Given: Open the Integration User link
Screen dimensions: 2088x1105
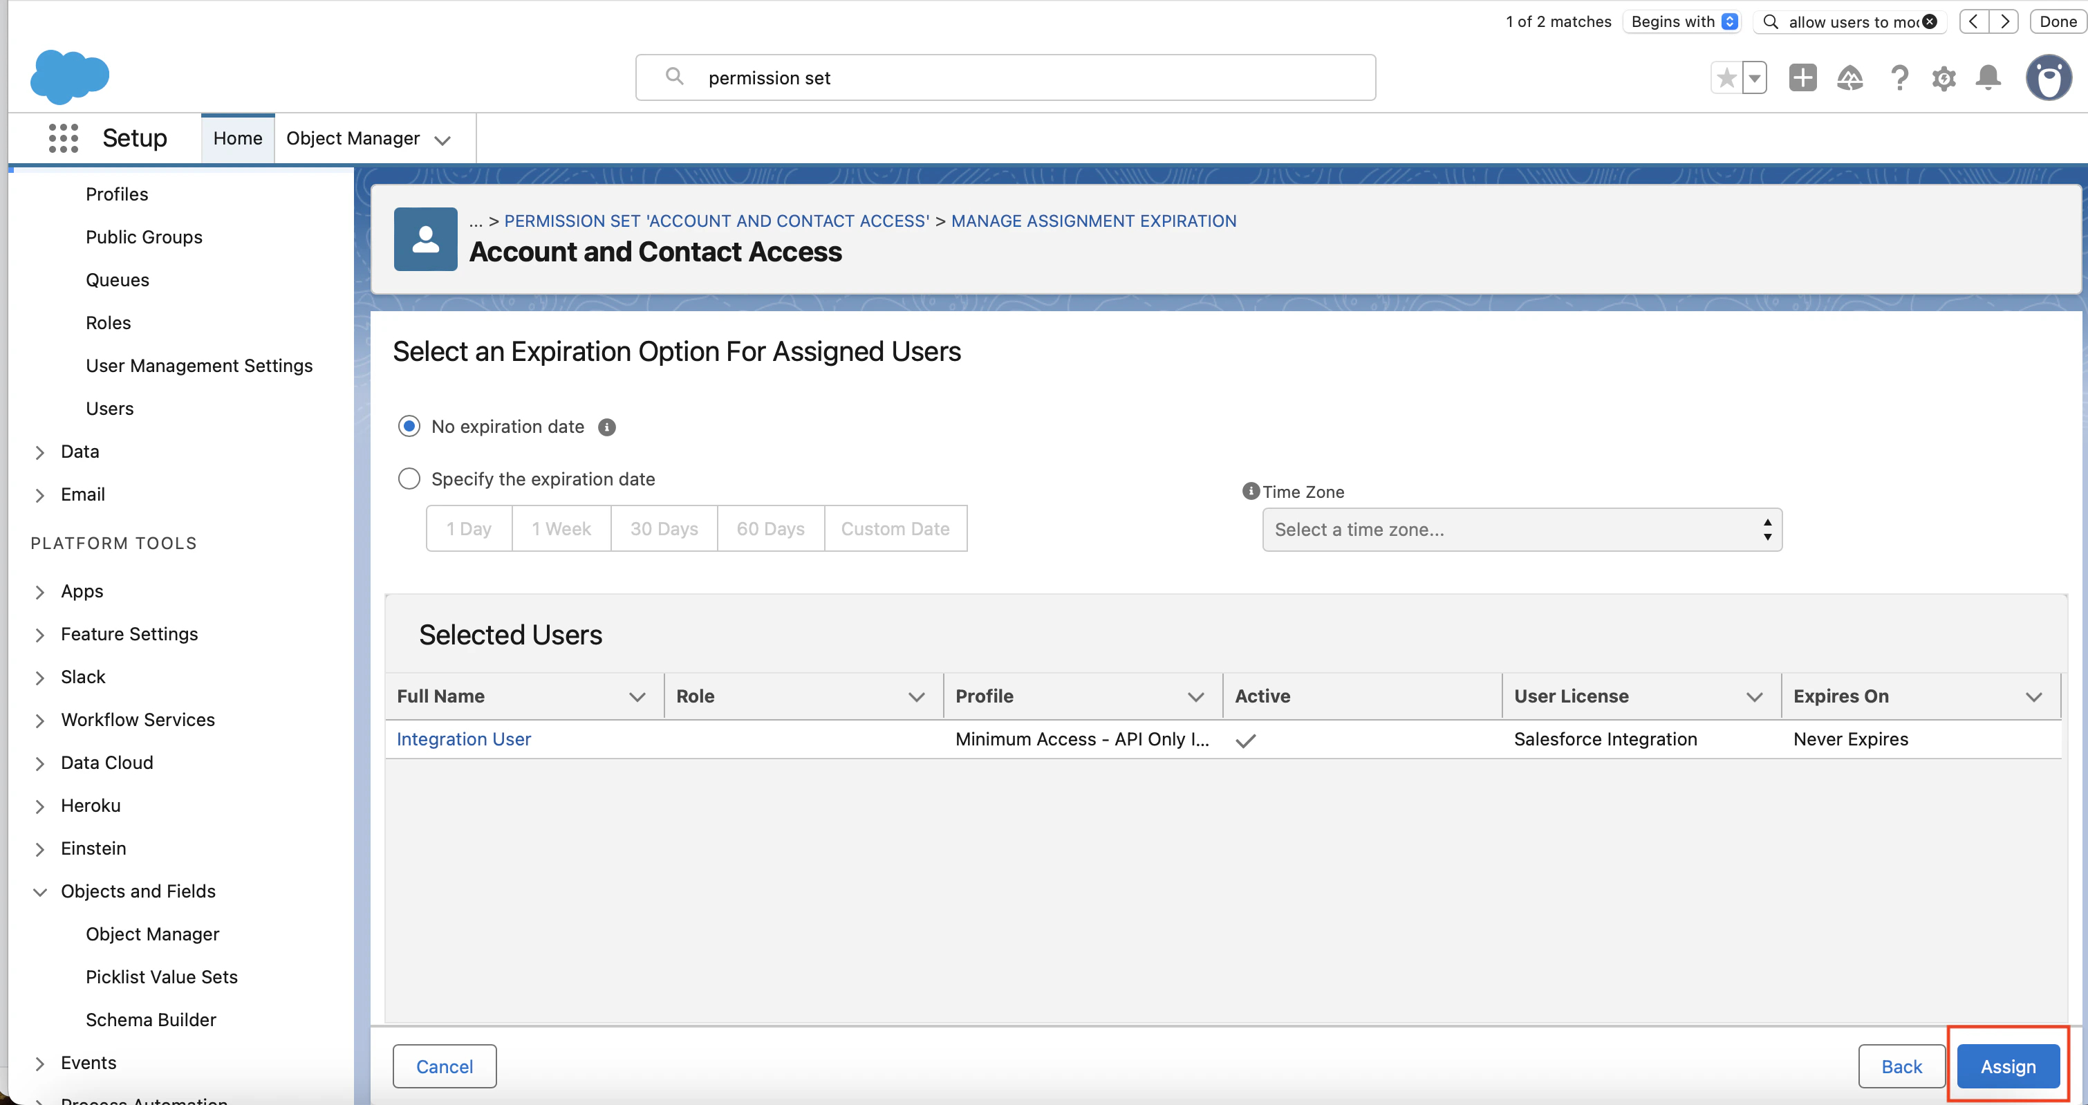Looking at the screenshot, I should pos(464,739).
